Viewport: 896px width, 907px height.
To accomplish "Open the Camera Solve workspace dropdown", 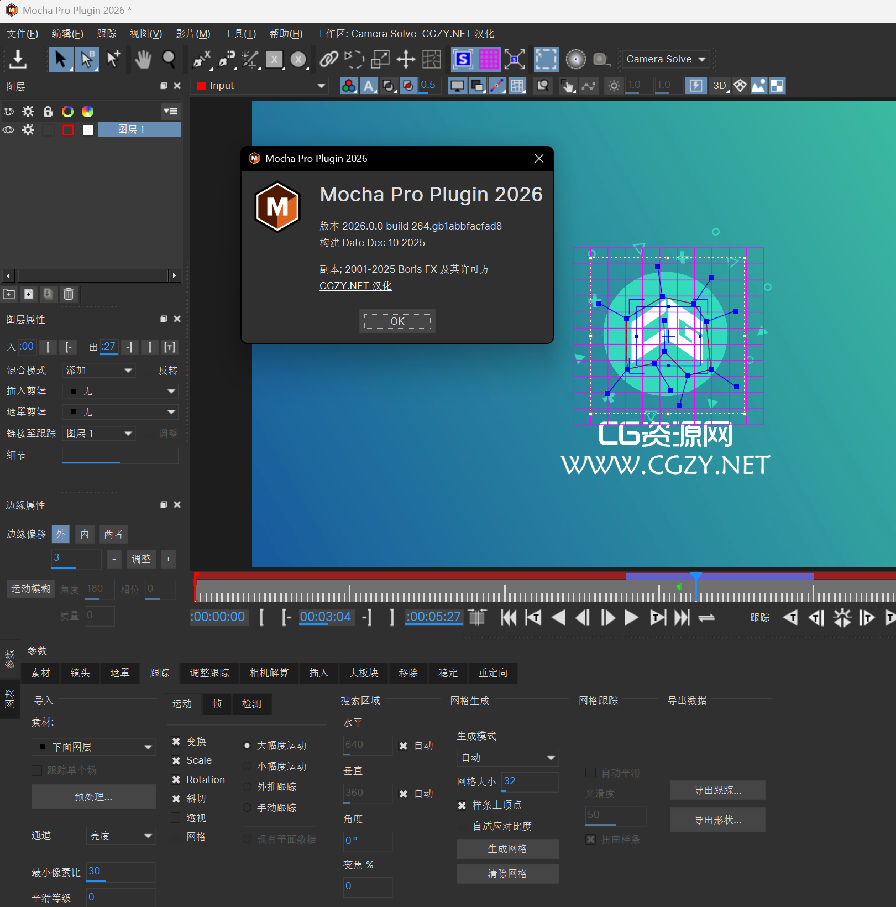I will pos(665,59).
